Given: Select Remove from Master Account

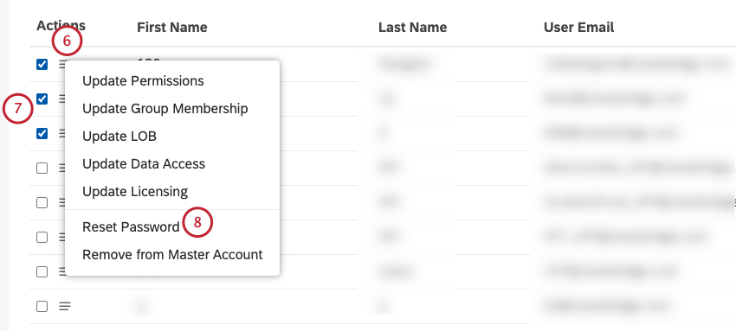Looking at the screenshot, I should [172, 255].
